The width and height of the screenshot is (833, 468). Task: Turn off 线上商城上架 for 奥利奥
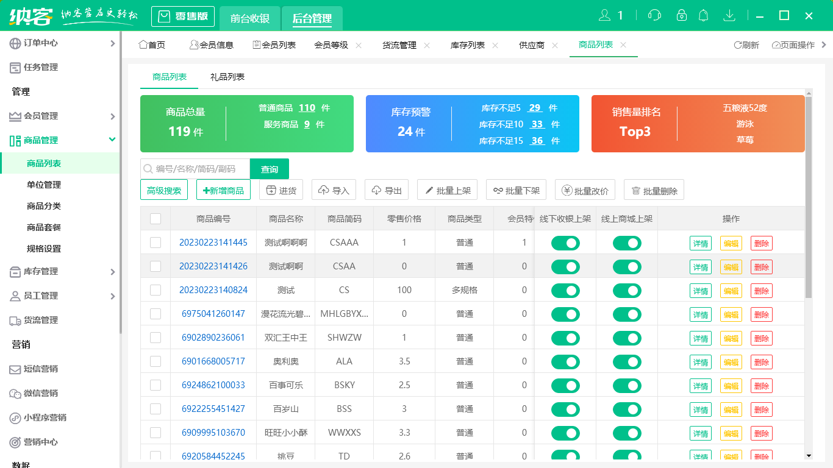click(627, 361)
